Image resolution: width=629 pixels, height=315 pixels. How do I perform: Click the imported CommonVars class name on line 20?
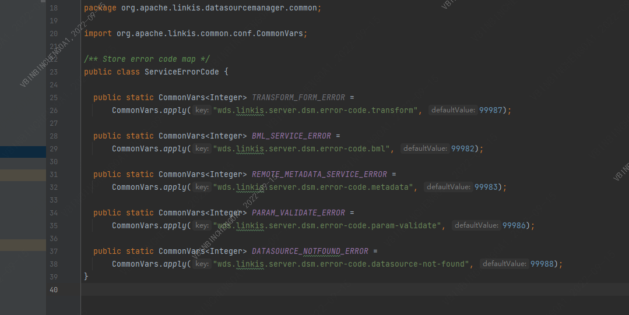(280, 34)
